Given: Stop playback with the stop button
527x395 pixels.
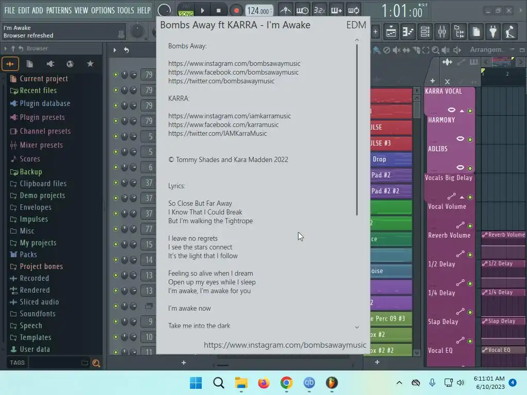Looking at the screenshot, I should pyautogui.click(x=218, y=10).
